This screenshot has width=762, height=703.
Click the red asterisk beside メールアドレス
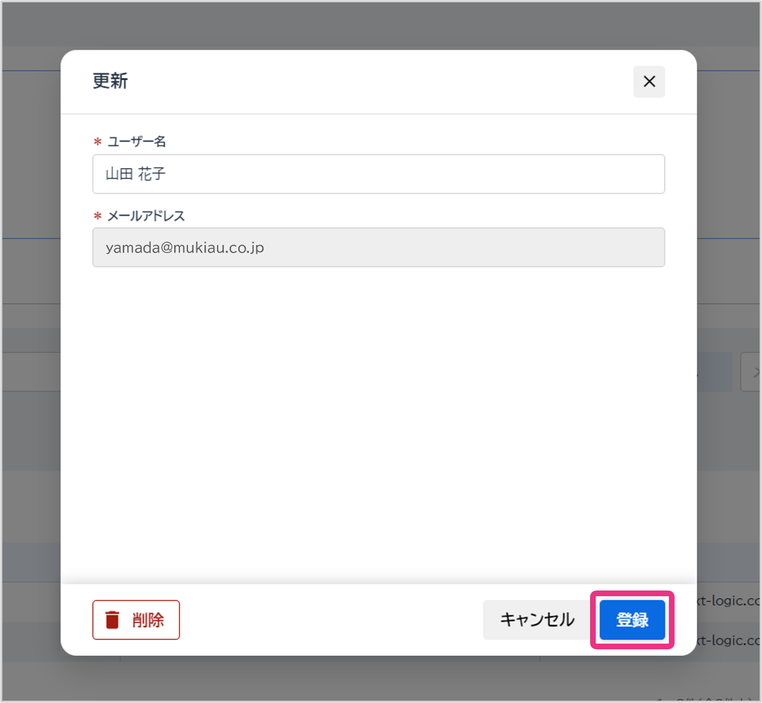click(x=97, y=216)
